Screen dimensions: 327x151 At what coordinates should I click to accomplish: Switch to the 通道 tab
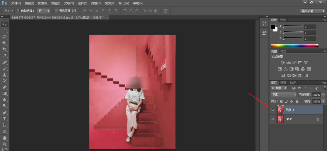283,83
